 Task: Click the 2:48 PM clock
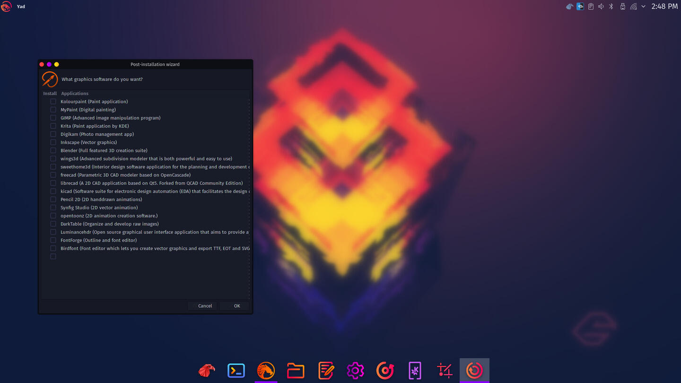pos(664,7)
